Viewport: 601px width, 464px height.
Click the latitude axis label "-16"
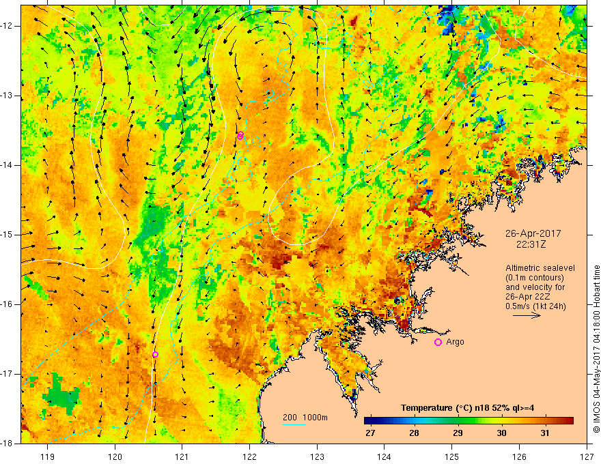click(8, 304)
